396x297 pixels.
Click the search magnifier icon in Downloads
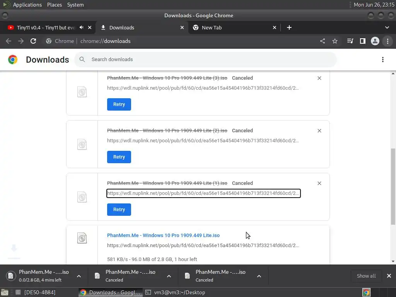point(82,60)
